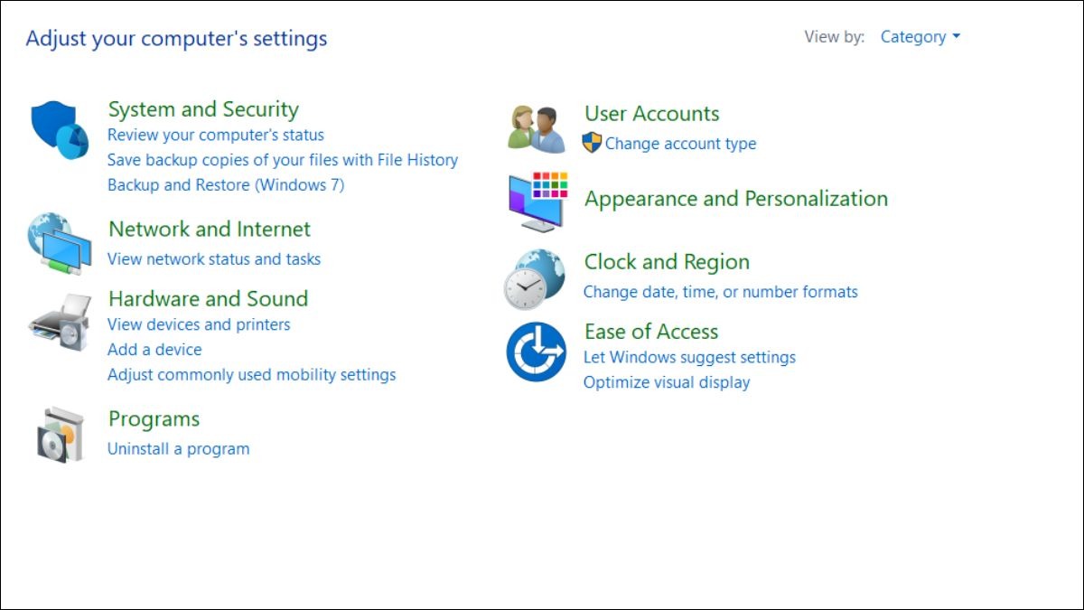Select Let Windows suggest settings
The image size is (1084, 610).
tap(690, 357)
